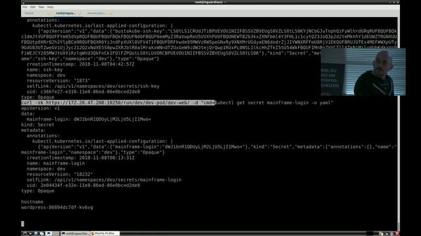This screenshot has width=421, height=236.
Task: Click the clipboard tray icon
Action: tap(382, 233)
